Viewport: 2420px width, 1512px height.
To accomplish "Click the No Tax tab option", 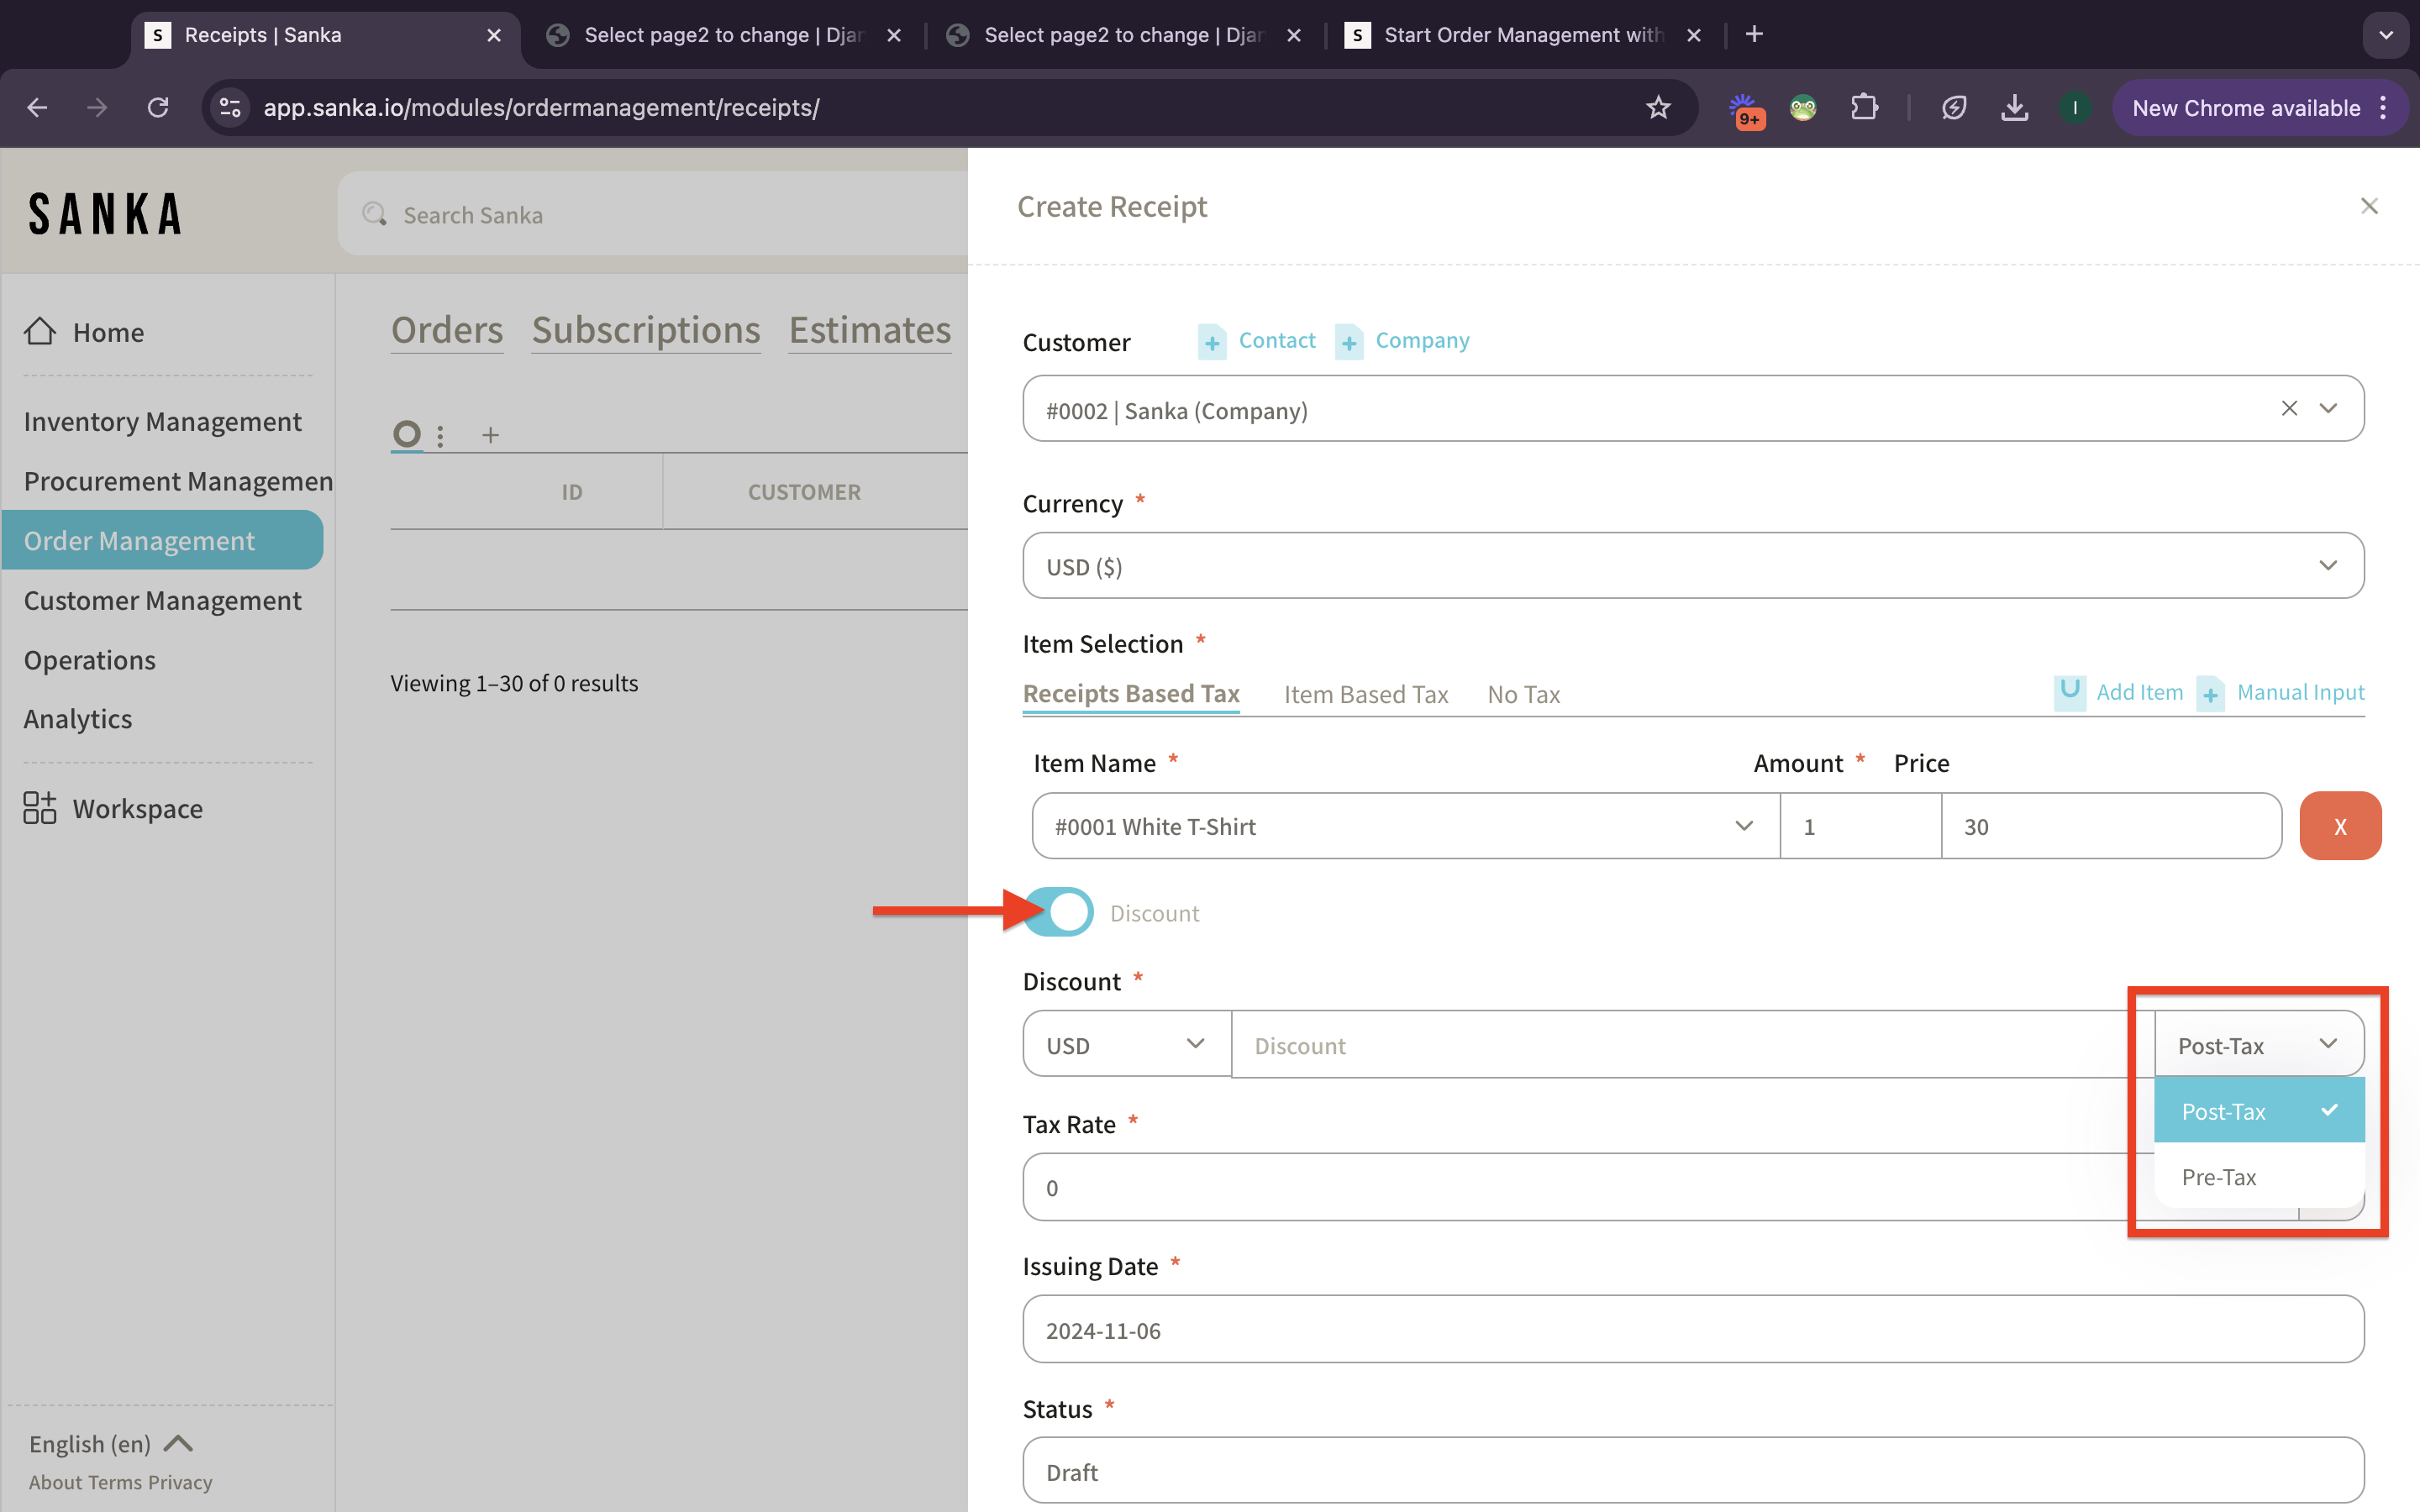I will [x=1523, y=693].
